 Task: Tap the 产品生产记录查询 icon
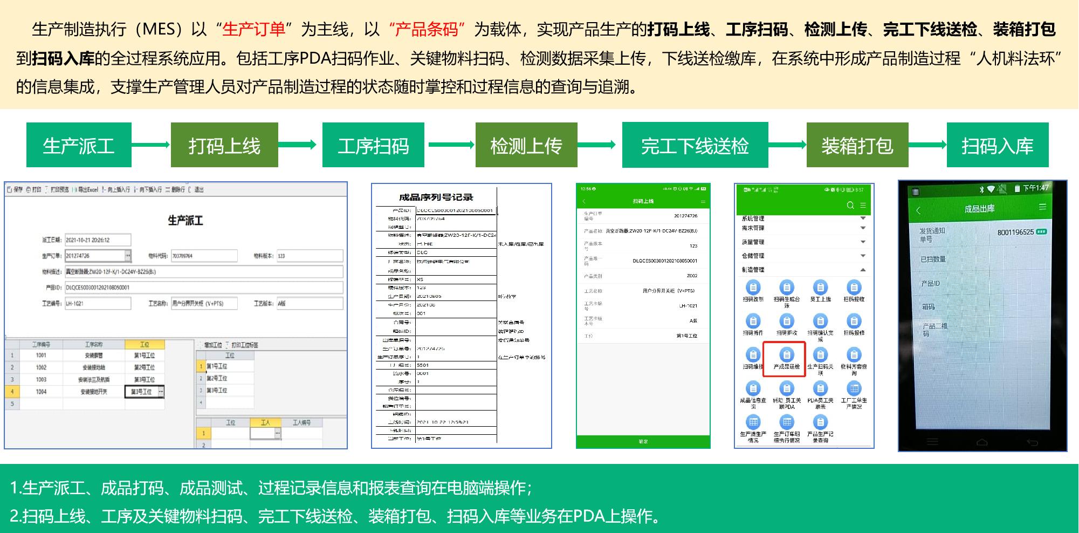(x=820, y=422)
